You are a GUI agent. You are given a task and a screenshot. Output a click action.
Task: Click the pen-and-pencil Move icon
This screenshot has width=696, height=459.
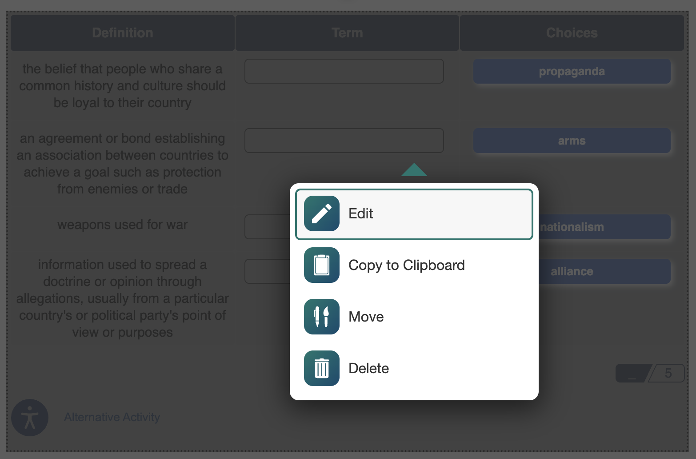point(321,317)
